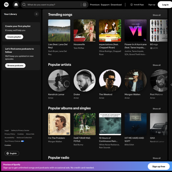Click Olivia Rodrigo, Chappell Roan artist text
172x172 pixels.
coord(110,53)
